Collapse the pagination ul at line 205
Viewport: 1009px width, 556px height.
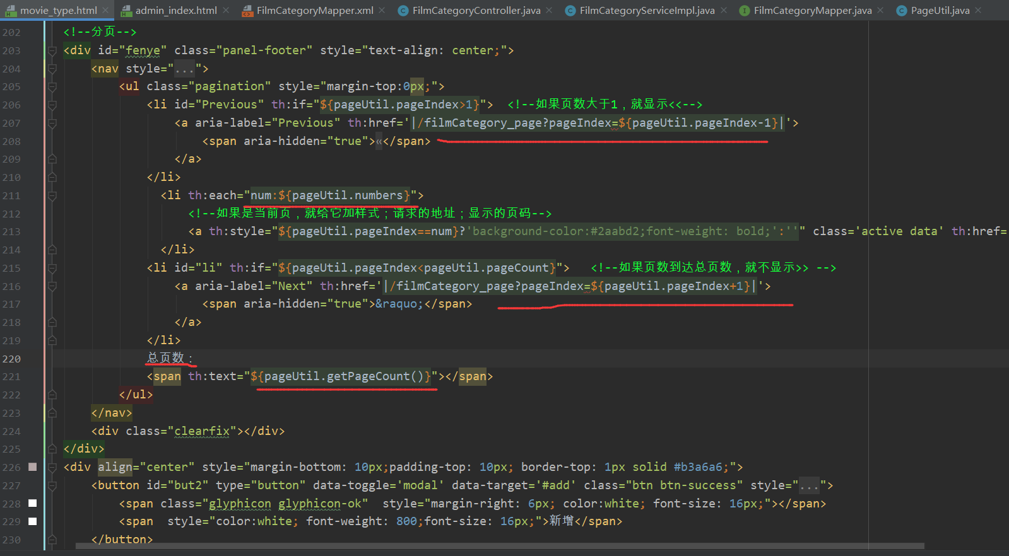[52, 86]
